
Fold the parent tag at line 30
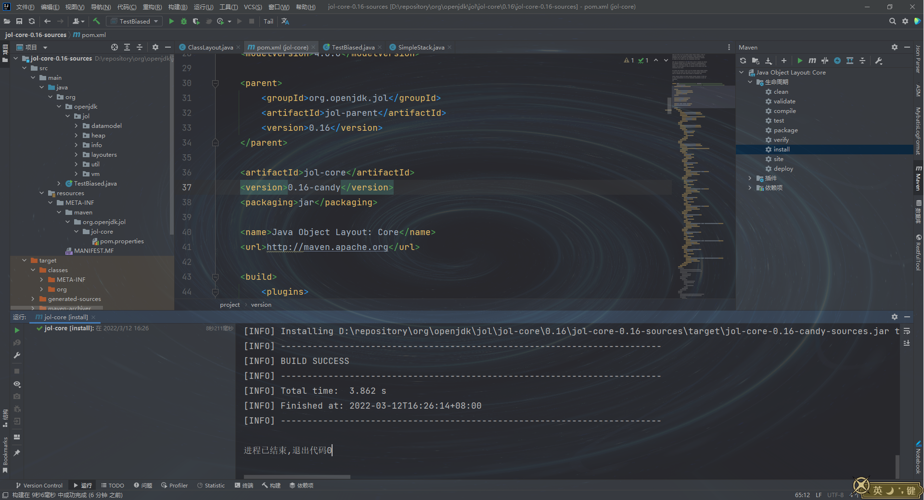215,83
